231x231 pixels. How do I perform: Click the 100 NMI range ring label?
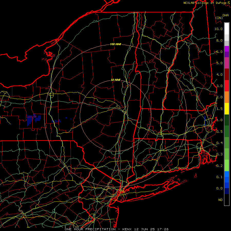click(x=115, y=44)
